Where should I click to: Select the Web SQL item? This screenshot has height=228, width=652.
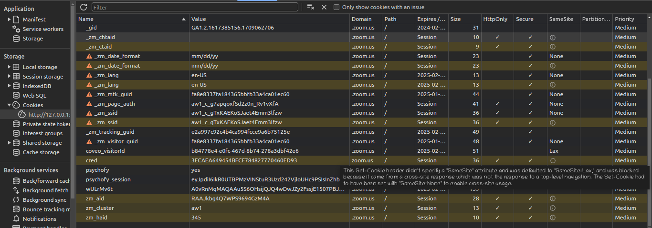34,96
